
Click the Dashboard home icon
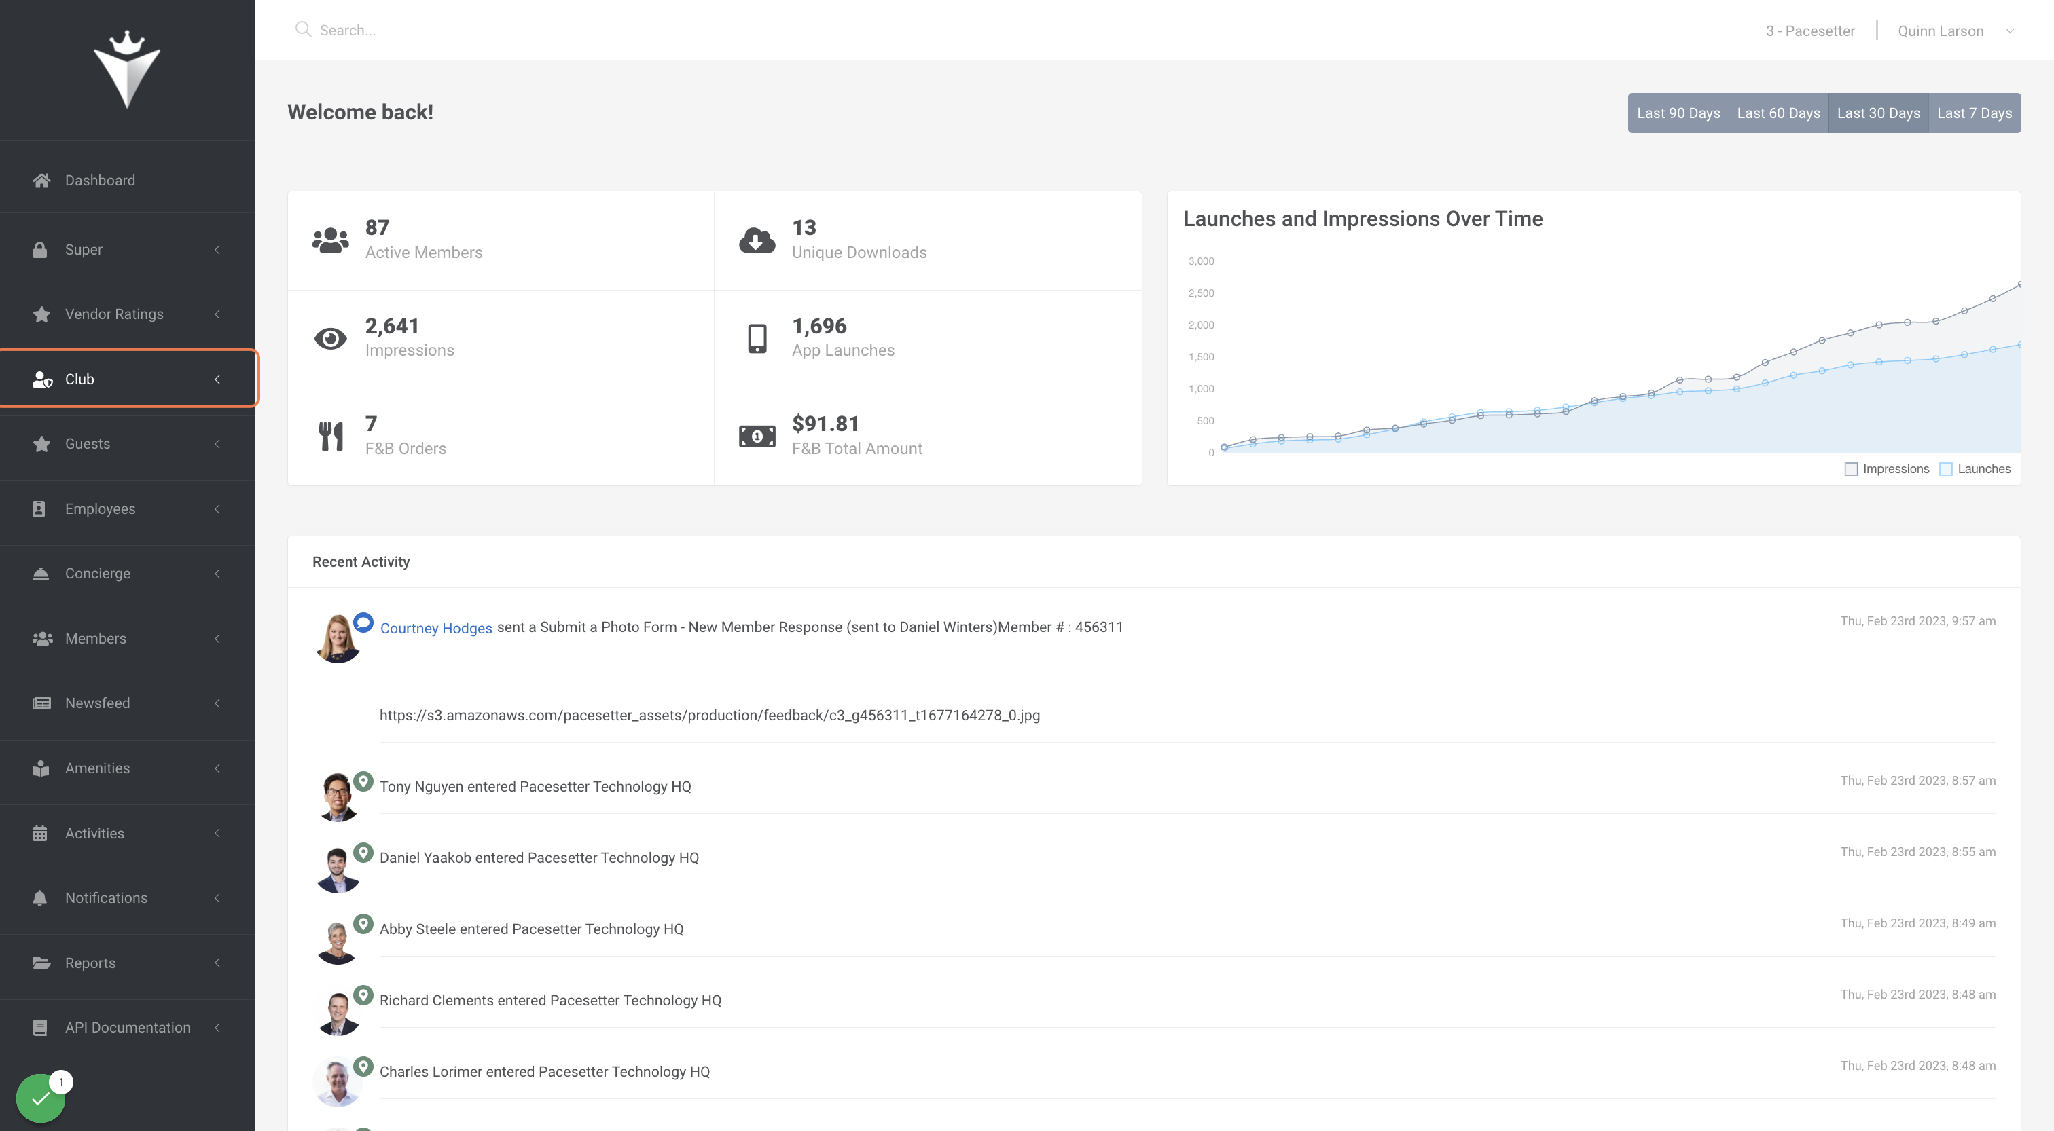tap(41, 180)
